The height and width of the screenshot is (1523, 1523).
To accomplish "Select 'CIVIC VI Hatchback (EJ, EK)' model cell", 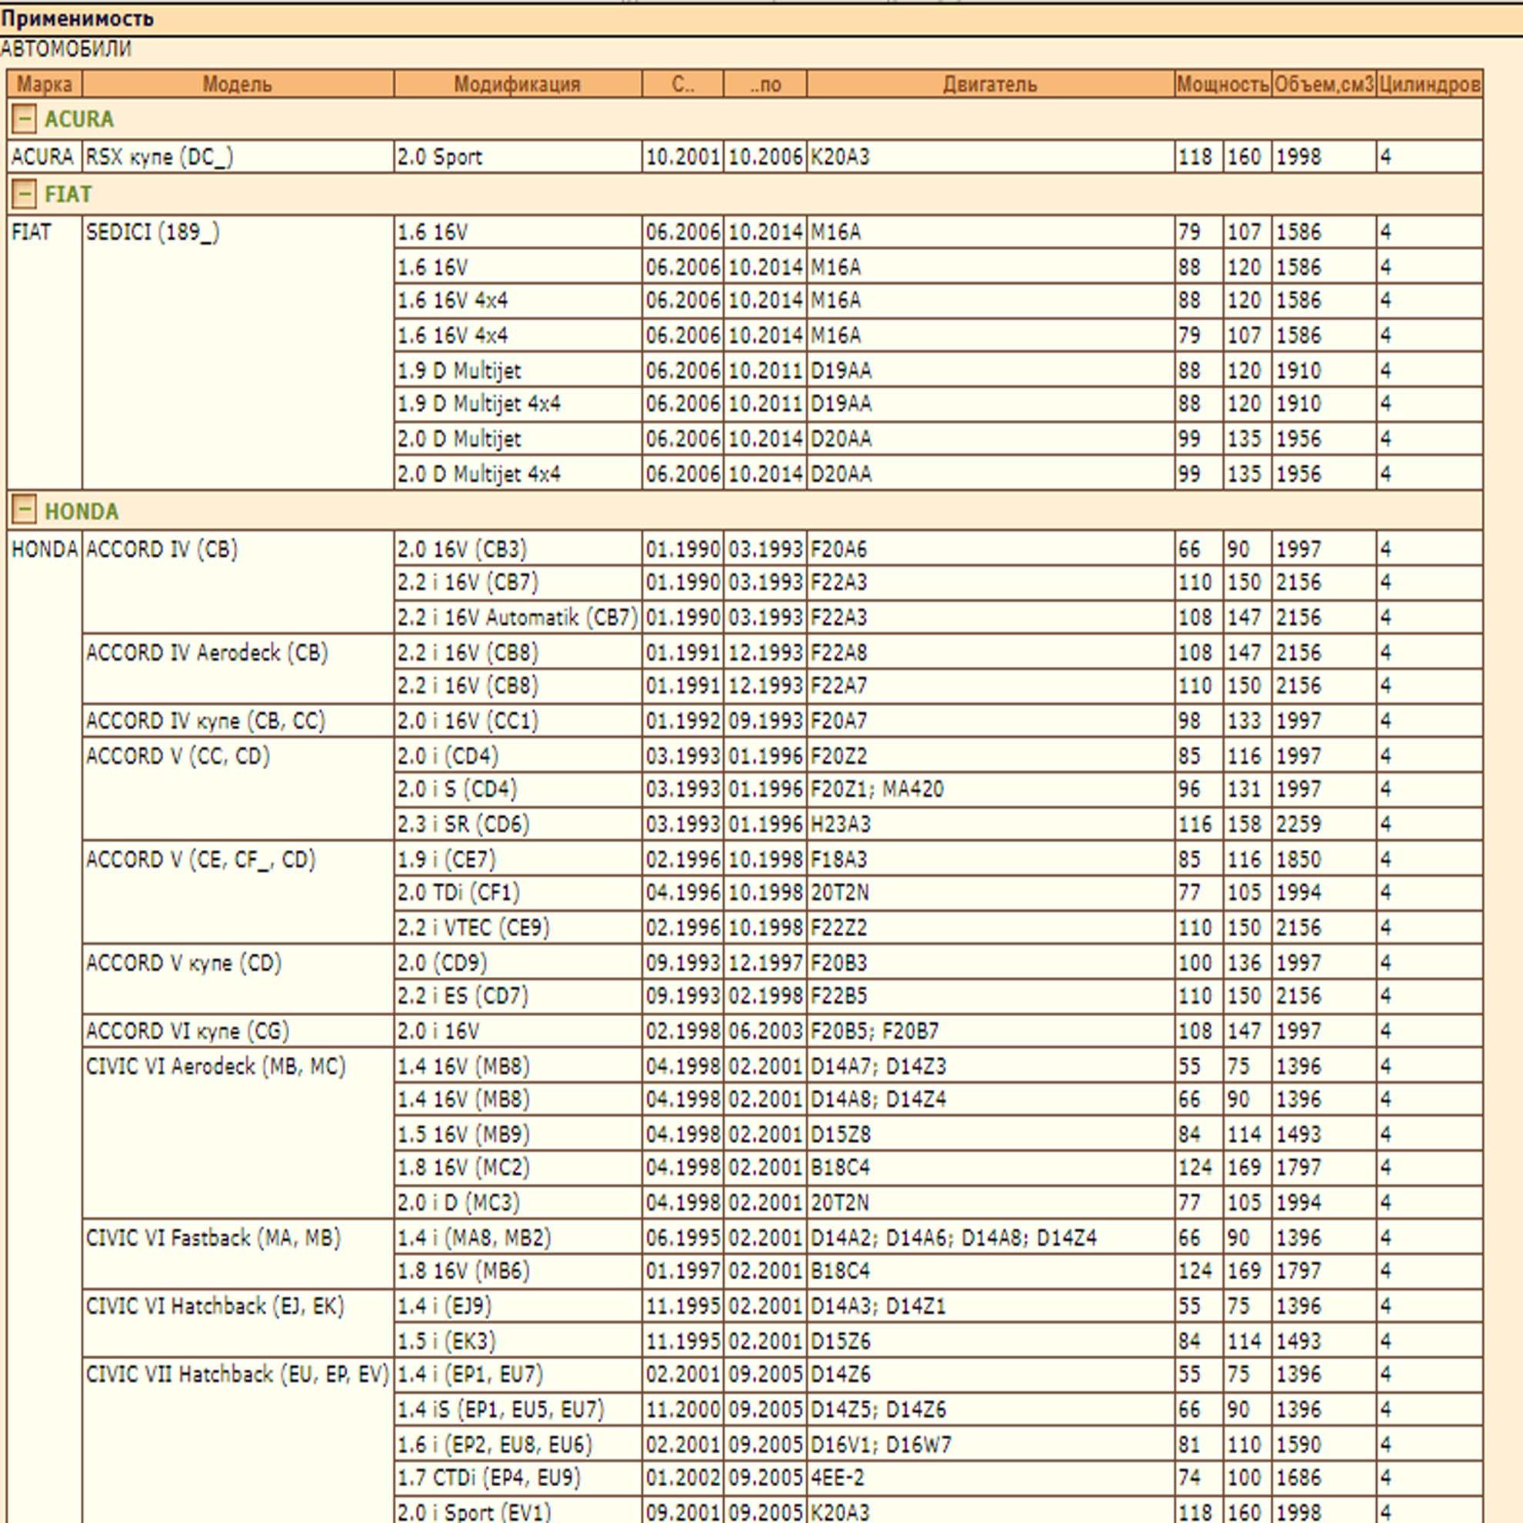I will tap(237, 1324).
